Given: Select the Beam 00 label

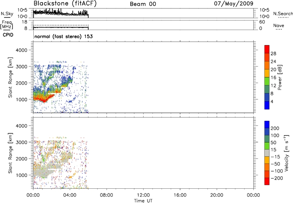Looking at the screenshot, I should (x=143, y=4).
